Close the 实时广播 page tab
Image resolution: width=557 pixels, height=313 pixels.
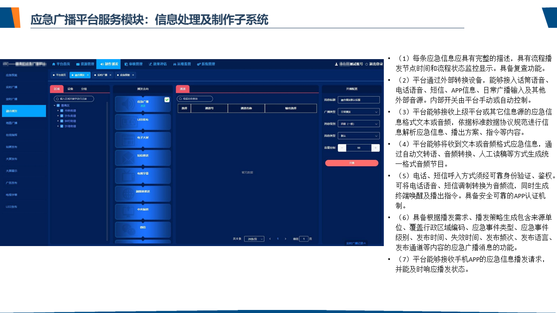(x=110, y=75)
